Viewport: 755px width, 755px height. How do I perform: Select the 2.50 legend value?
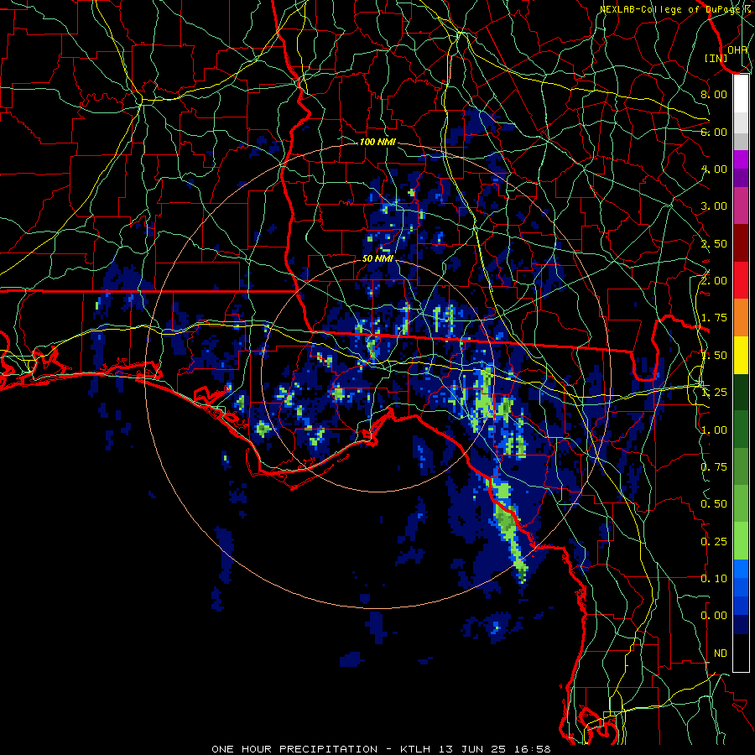tap(714, 243)
